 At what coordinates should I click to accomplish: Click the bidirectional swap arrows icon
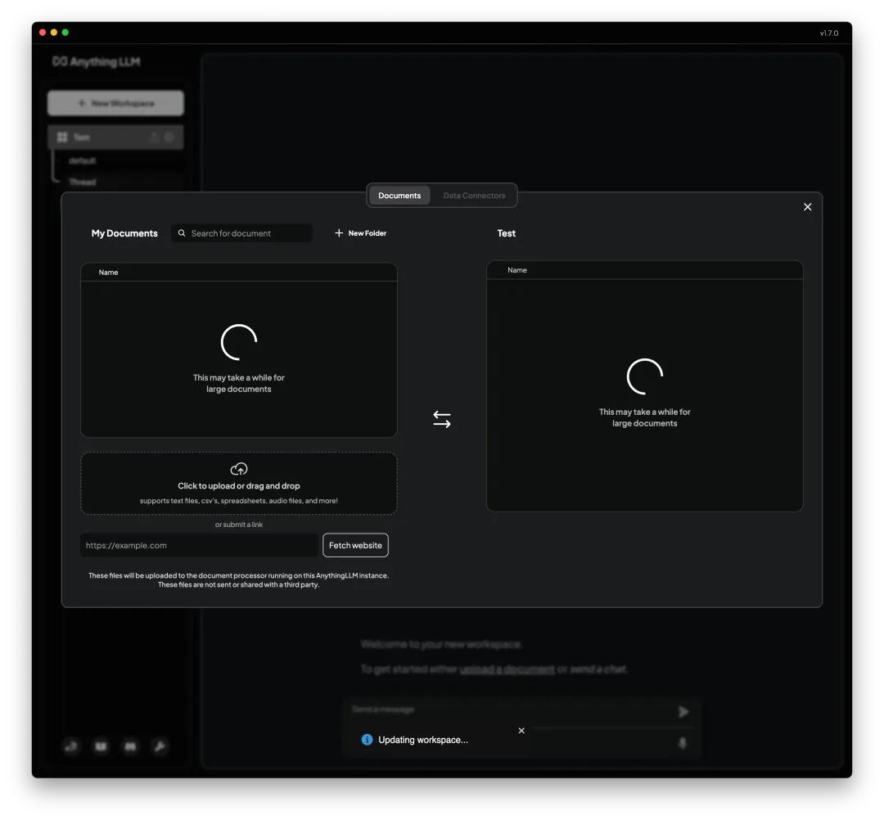point(441,419)
